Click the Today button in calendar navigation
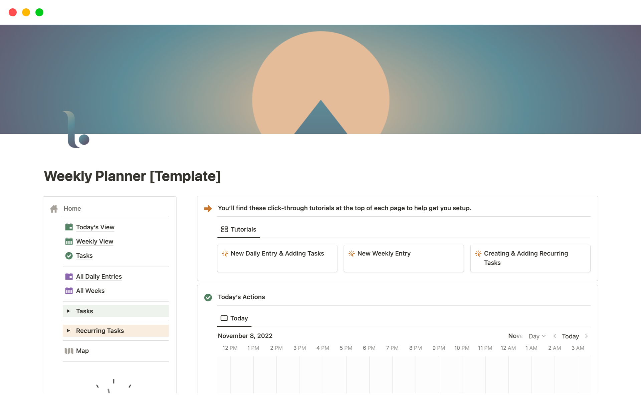 point(570,336)
